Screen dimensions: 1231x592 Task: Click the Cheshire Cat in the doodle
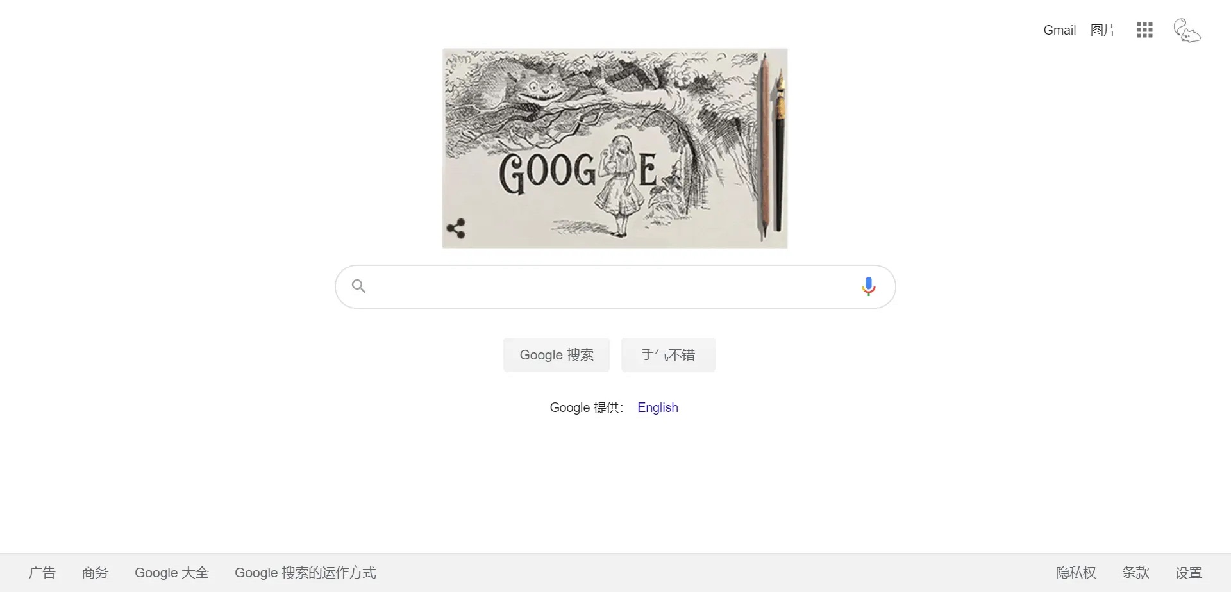tap(535, 90)
